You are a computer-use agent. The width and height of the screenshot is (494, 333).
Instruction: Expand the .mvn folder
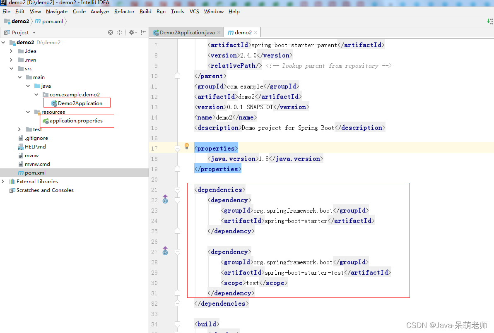point(11,60)
